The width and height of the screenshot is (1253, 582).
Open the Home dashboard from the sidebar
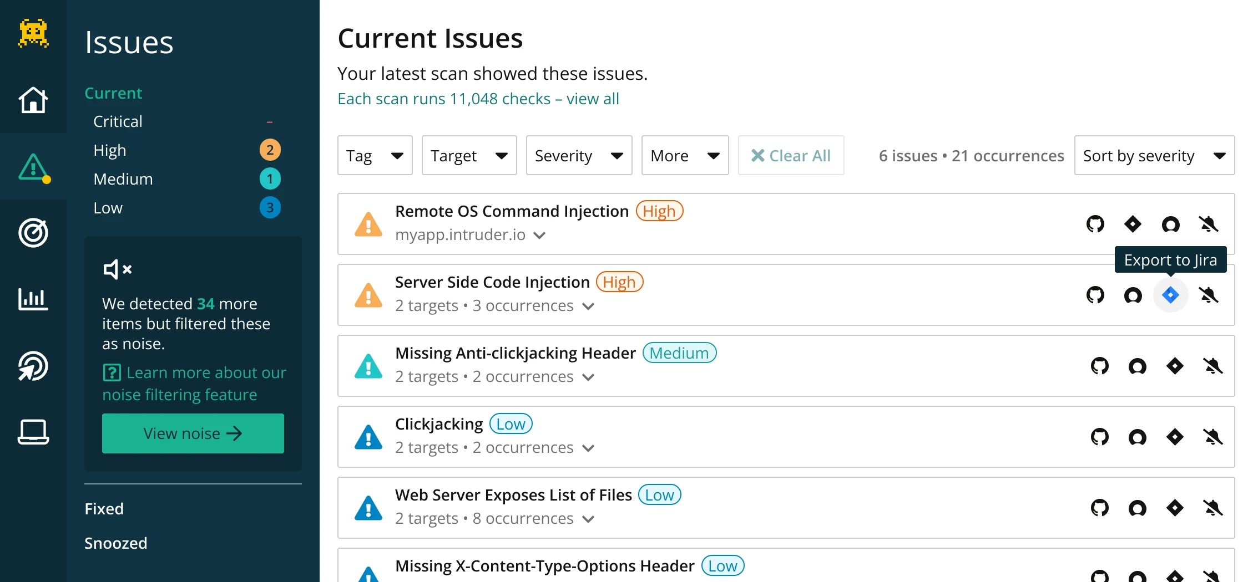(33, 100)
